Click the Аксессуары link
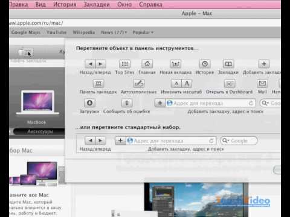The image size is (290, 217). click(40, 131)
